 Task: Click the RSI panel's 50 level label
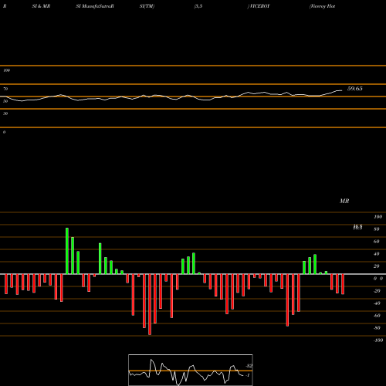[5, 101]
